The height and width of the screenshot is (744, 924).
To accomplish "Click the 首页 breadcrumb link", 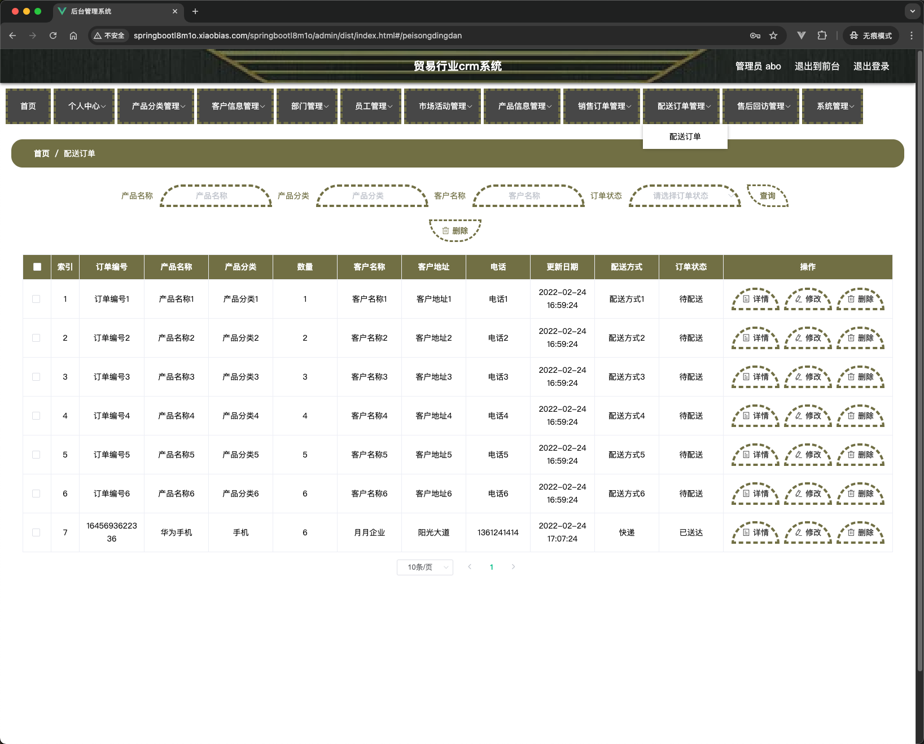I will 42,153.
